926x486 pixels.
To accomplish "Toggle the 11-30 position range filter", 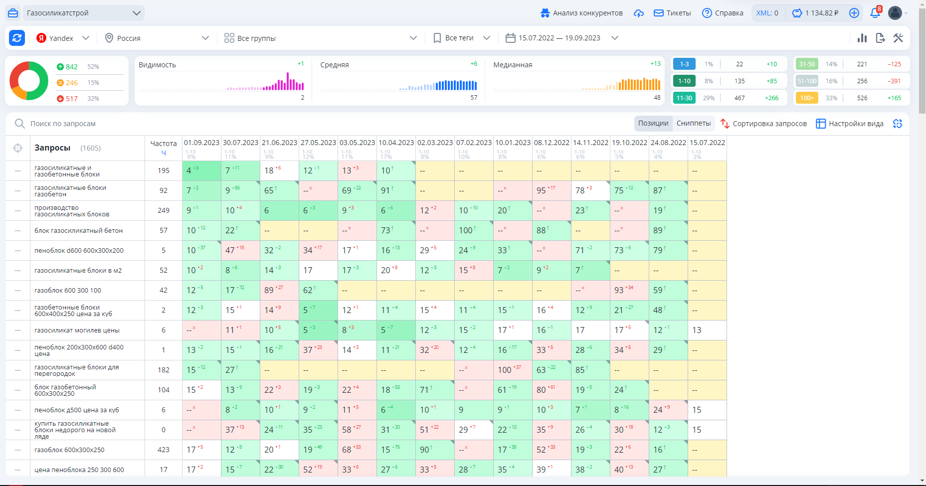I will [x=684, y=98].
